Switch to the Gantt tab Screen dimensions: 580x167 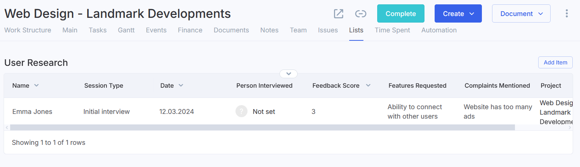pos(126,30)
